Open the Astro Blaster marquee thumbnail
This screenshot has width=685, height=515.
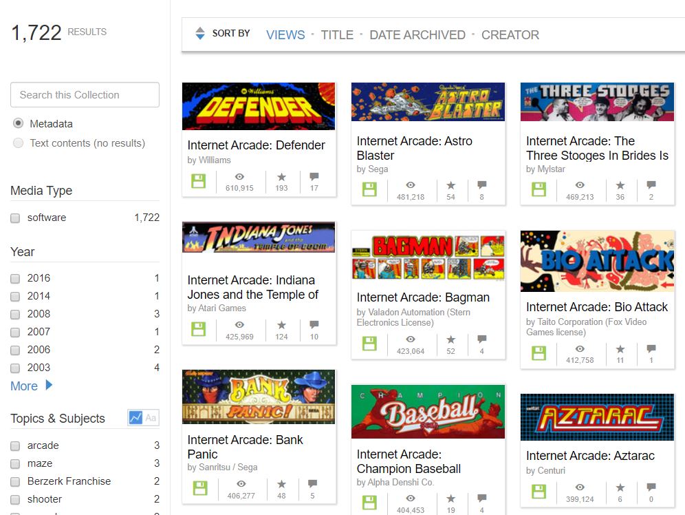click(428, 102)
